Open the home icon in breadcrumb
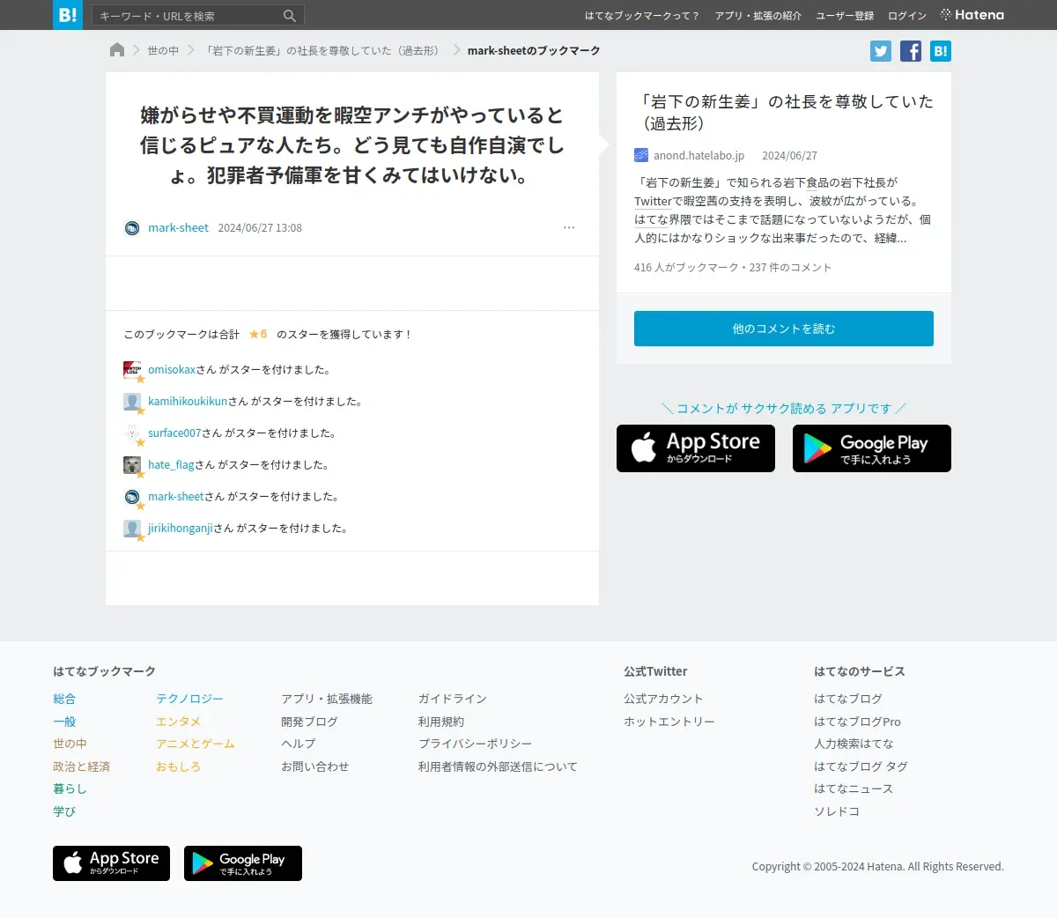 tap(117, 50)
